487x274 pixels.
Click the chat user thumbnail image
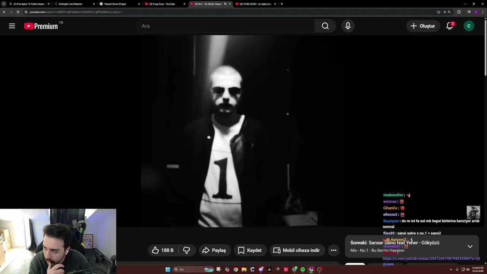click(x=473, y=212)
